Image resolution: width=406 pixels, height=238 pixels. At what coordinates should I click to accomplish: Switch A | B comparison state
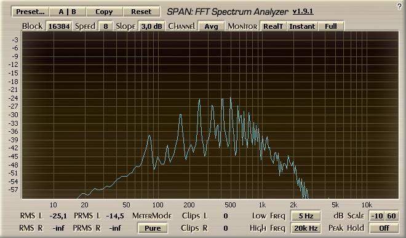tap(67, 12)
